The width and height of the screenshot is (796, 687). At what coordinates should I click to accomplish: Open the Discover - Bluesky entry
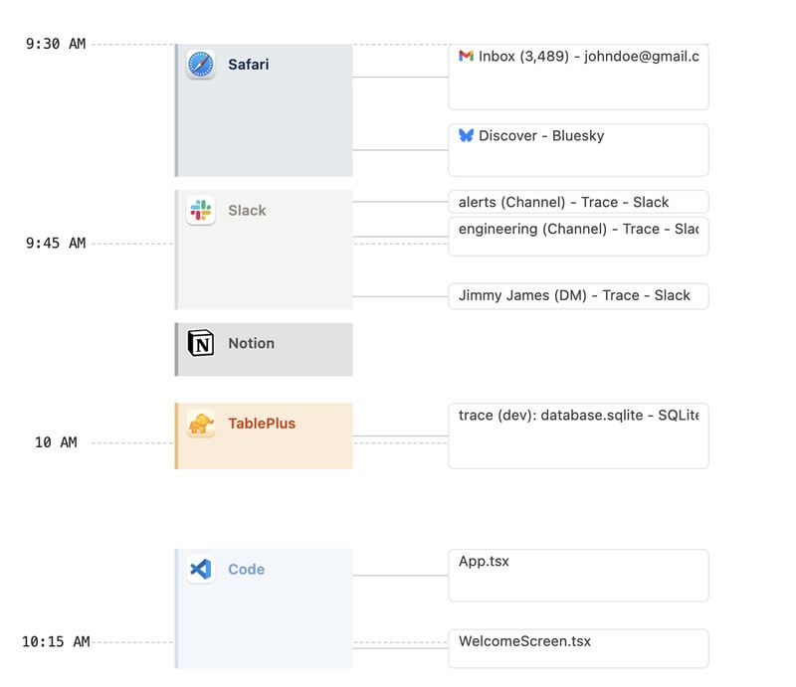pyautogui.click(x=578, y=149)
